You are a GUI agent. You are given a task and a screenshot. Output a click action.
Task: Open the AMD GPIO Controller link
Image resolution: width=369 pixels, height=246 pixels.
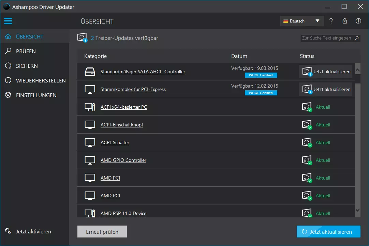click(x=123, y=160)
